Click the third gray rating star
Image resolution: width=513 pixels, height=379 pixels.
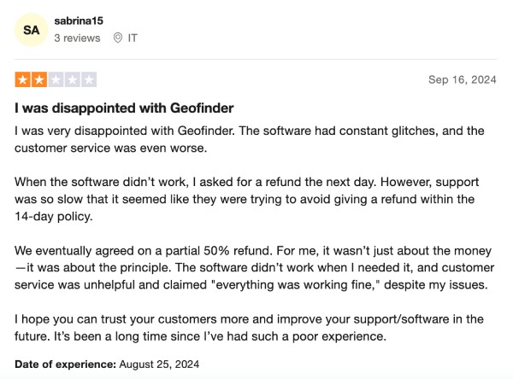(x=56, y=80)
